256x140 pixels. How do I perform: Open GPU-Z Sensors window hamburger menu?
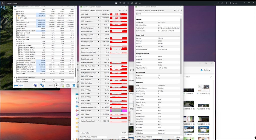126,10
